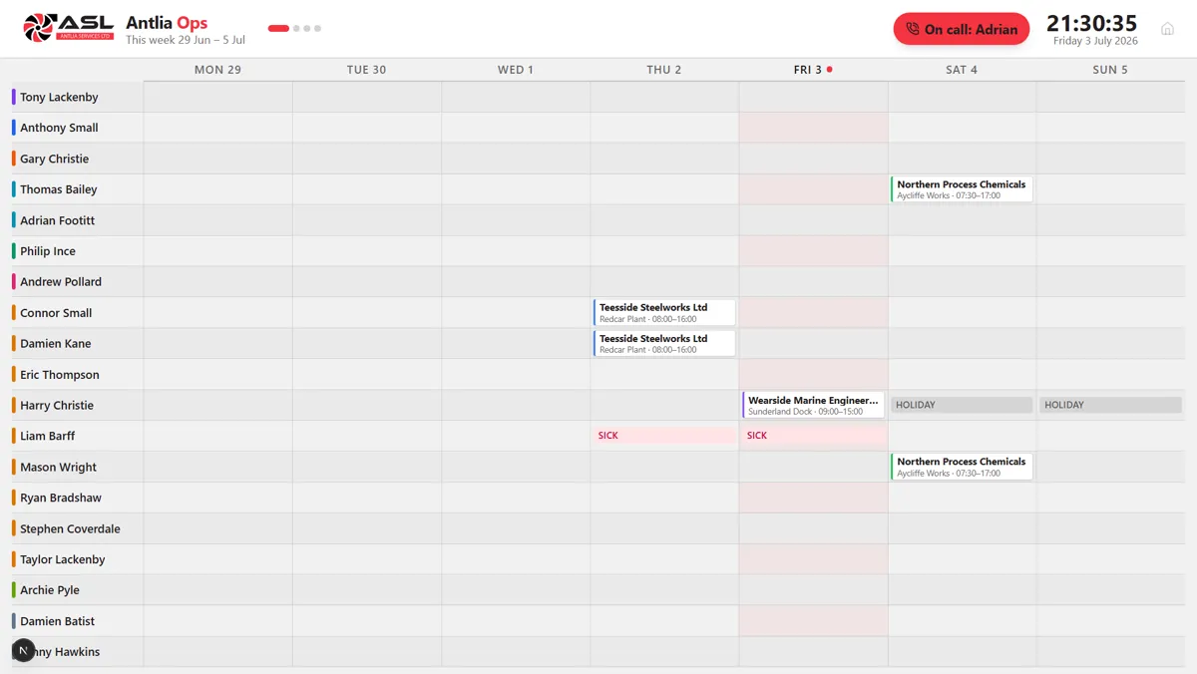Click the TUE 30 column header
1197x674 pixels.
pyautogui.click(x=366, y=70)
